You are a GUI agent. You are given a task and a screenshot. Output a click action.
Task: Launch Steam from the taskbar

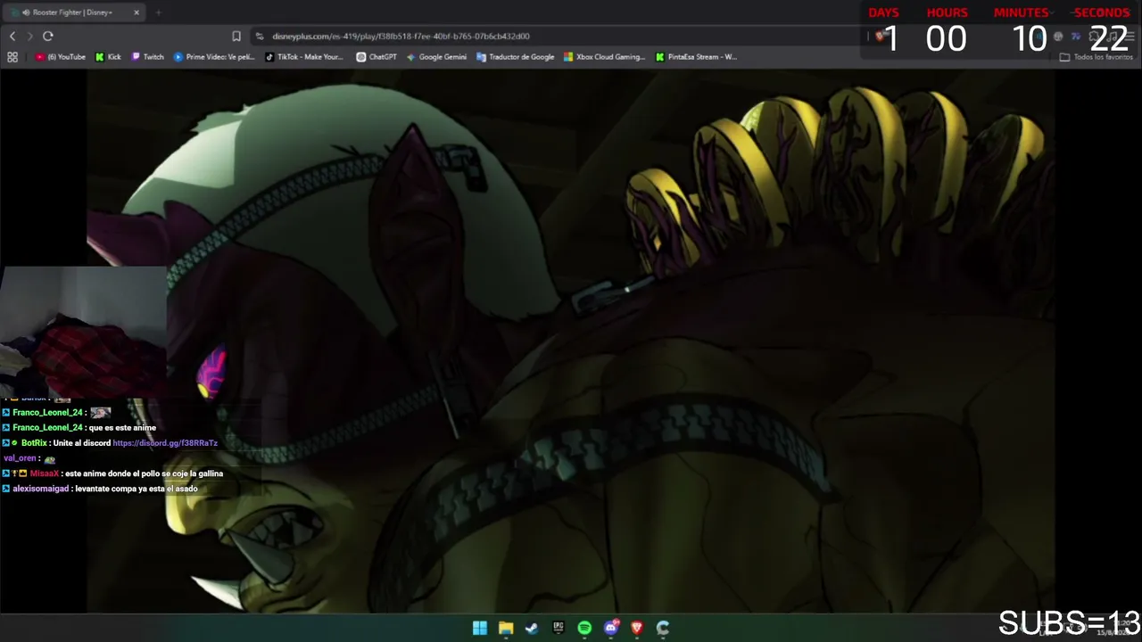click(x=532, y=628)
